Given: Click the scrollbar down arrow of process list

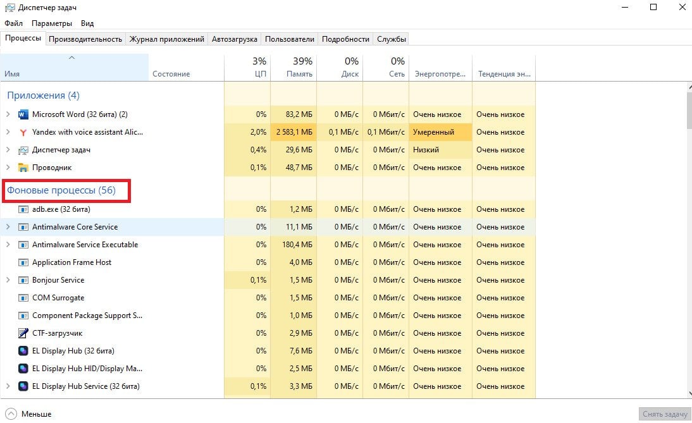Looking at the screenshot, I should click(x=689, y=393).
